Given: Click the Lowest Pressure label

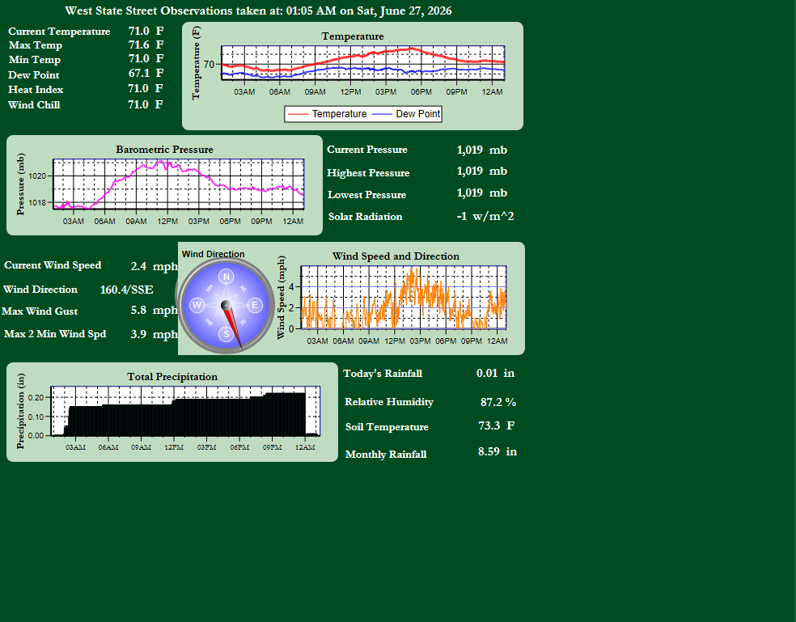Looking at the screenshot, I should tap(366, 195).
